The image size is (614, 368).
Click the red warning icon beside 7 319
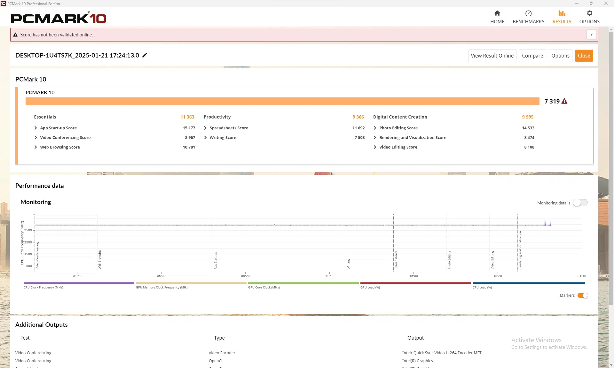(564, 101)
